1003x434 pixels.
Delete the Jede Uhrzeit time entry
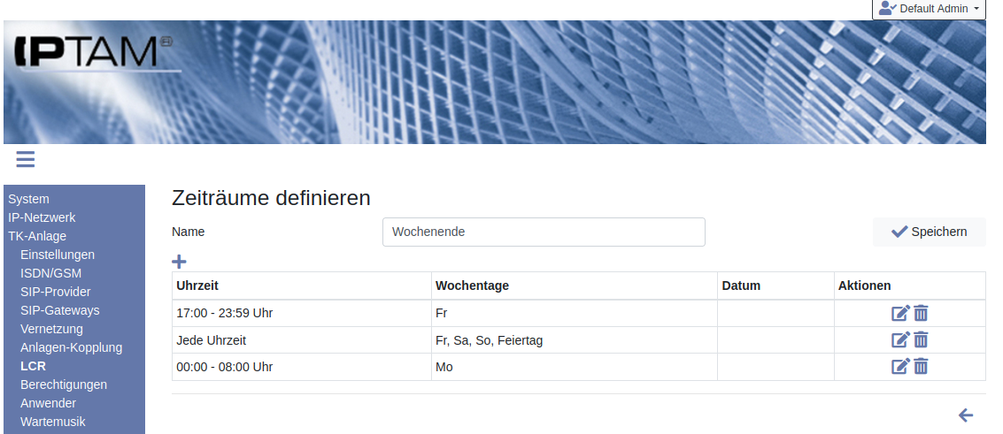[x=921, y=339]
